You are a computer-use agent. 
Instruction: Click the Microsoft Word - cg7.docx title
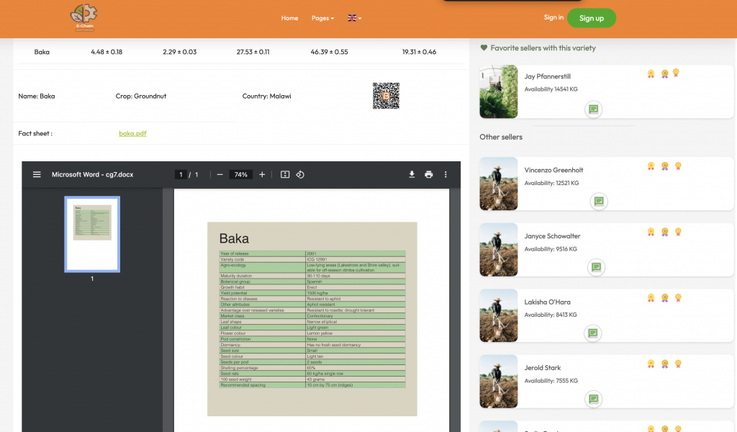click(x=93, y=174)
